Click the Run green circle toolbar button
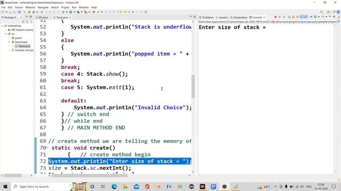 pyautogui.click(x=71, y=12)
